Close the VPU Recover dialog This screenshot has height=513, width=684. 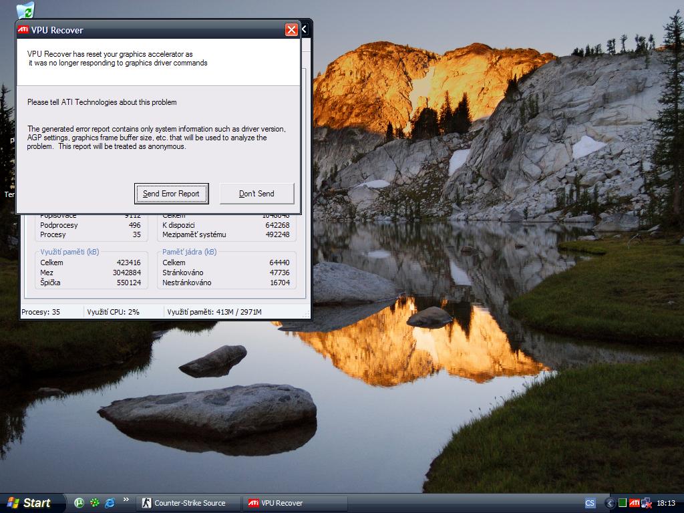291,29
